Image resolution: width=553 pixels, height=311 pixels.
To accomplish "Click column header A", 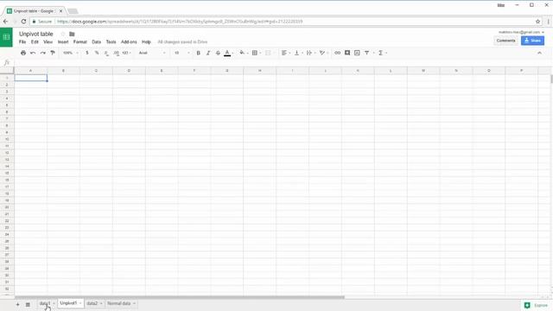I will (x=31, y=71).
